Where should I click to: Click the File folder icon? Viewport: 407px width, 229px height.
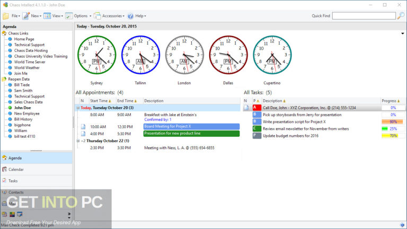click(x=6, y=16)
